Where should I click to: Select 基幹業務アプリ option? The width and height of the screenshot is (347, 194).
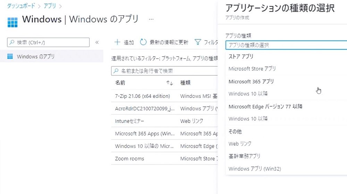[x=244, y=156]
